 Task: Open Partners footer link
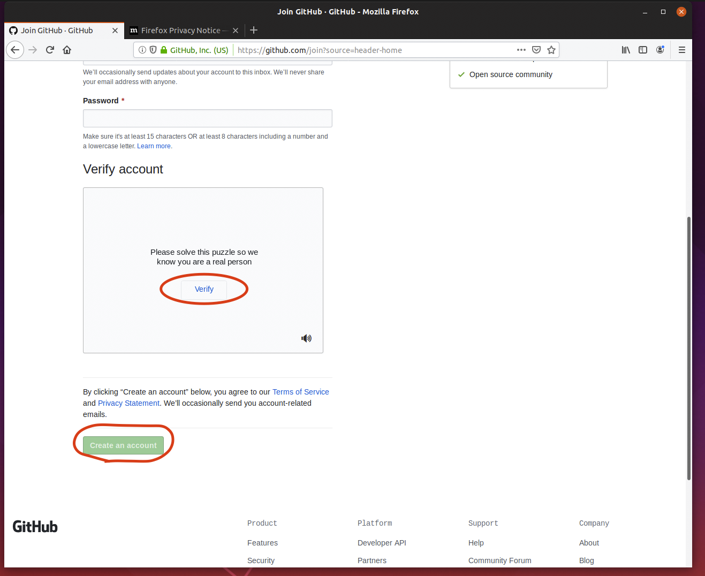coord(372,560)
